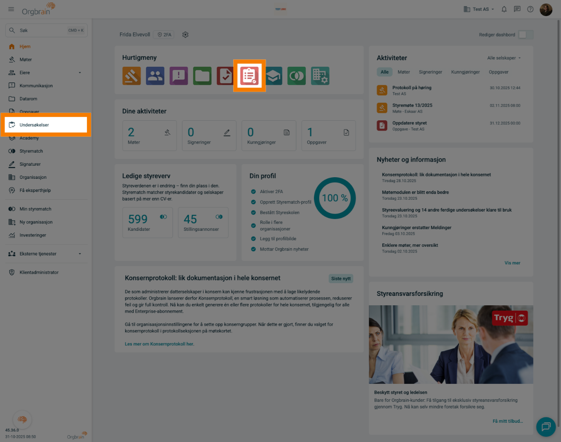This screenshot has width=561, height=442.
Task: Click the graduation cap icon in Hurtigmeny
Action: [x=273, y=76]
